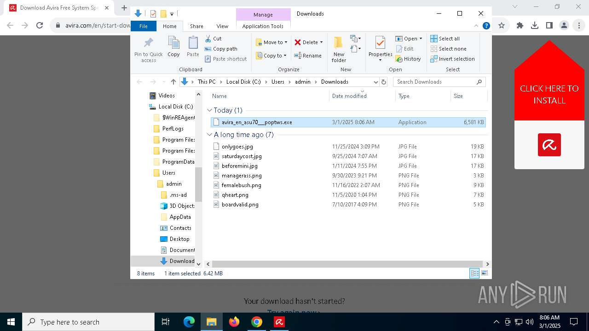The height and width of the screenshot is (331, 589).
Task: Open PerfLogs folder in tree
Action: [173, 129]
